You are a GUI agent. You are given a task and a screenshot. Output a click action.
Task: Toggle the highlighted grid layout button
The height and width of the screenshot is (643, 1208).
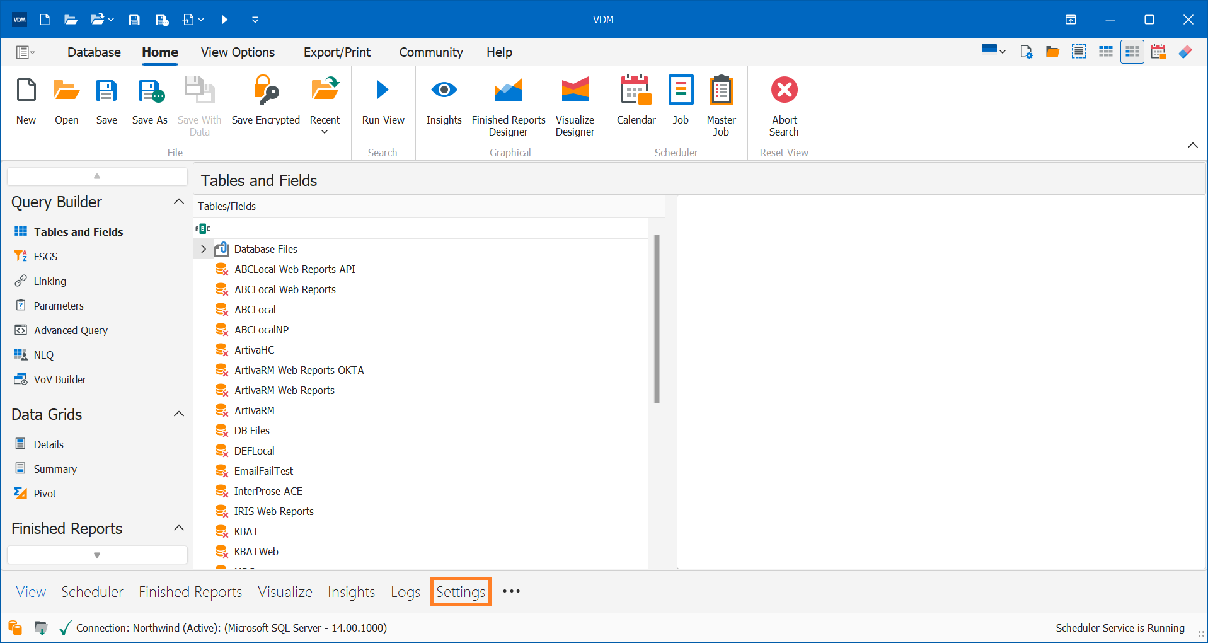(x=1132, y=52)
